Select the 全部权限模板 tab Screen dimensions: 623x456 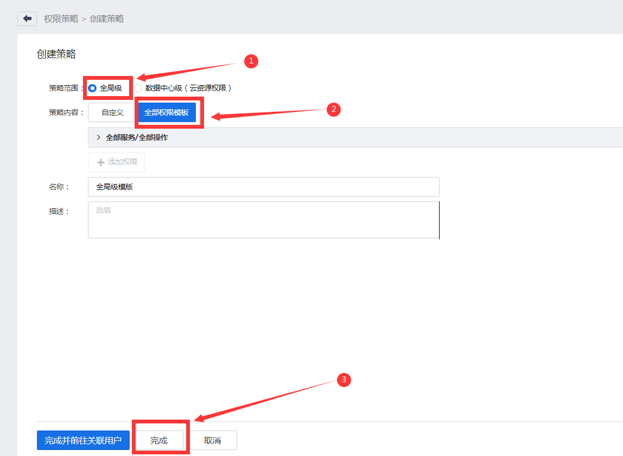tap(167, 112)
